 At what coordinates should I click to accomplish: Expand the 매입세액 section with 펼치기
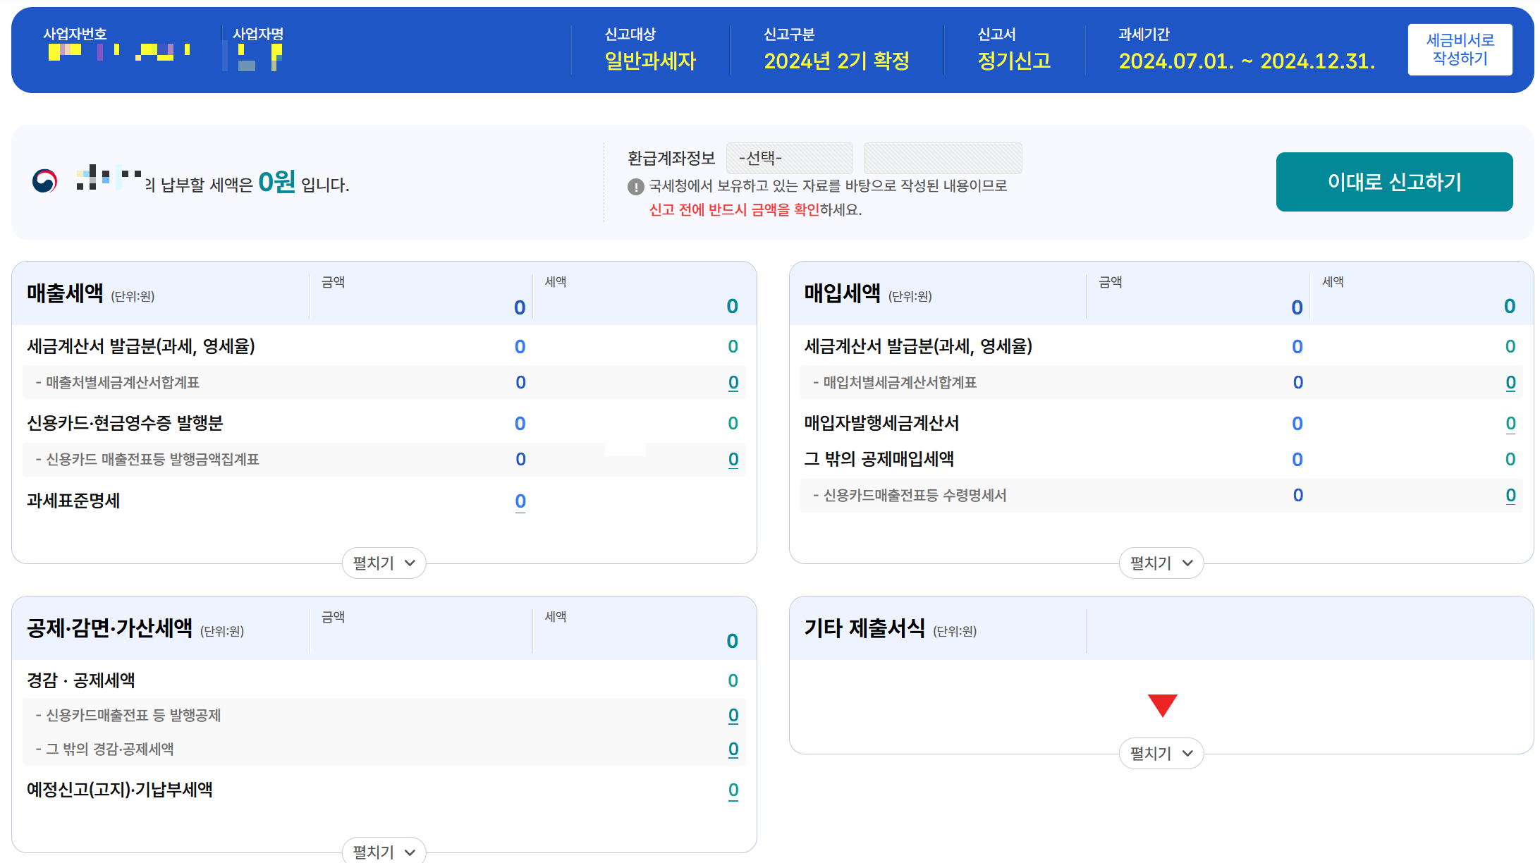(x=1161, y=563)
